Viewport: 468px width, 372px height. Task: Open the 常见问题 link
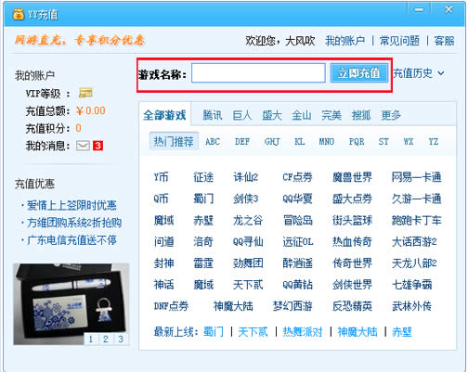(x=399, y=41)
